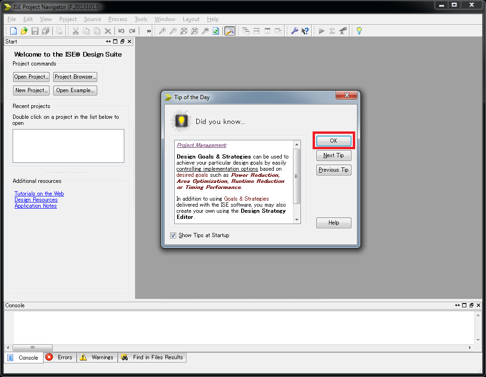This screenshot has height=377, width=486.
Task: Maximize the Start panel
Action: [115, 41]
